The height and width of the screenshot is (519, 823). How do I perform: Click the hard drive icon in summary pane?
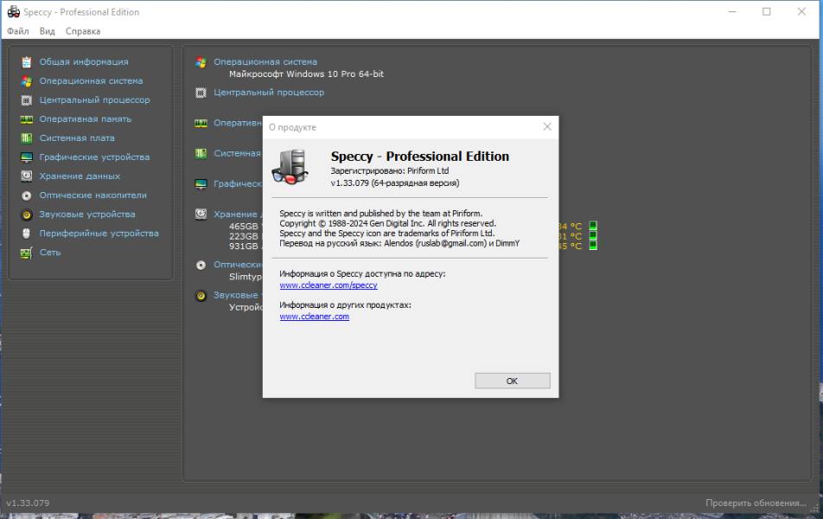point(201,214)
